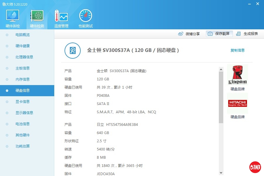Click the 复制信息 link
Viewport: 264px width, 176px height.
coord(238,50)
